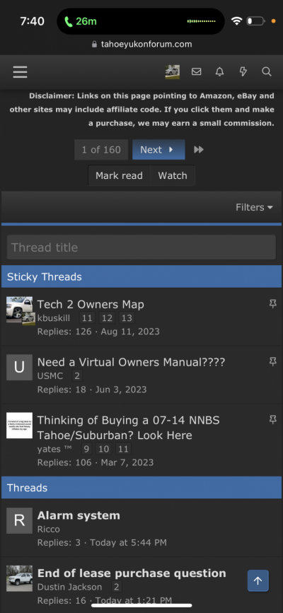Tap the Watch button
Screen dimensions: 283x613
tap(173, 175)
